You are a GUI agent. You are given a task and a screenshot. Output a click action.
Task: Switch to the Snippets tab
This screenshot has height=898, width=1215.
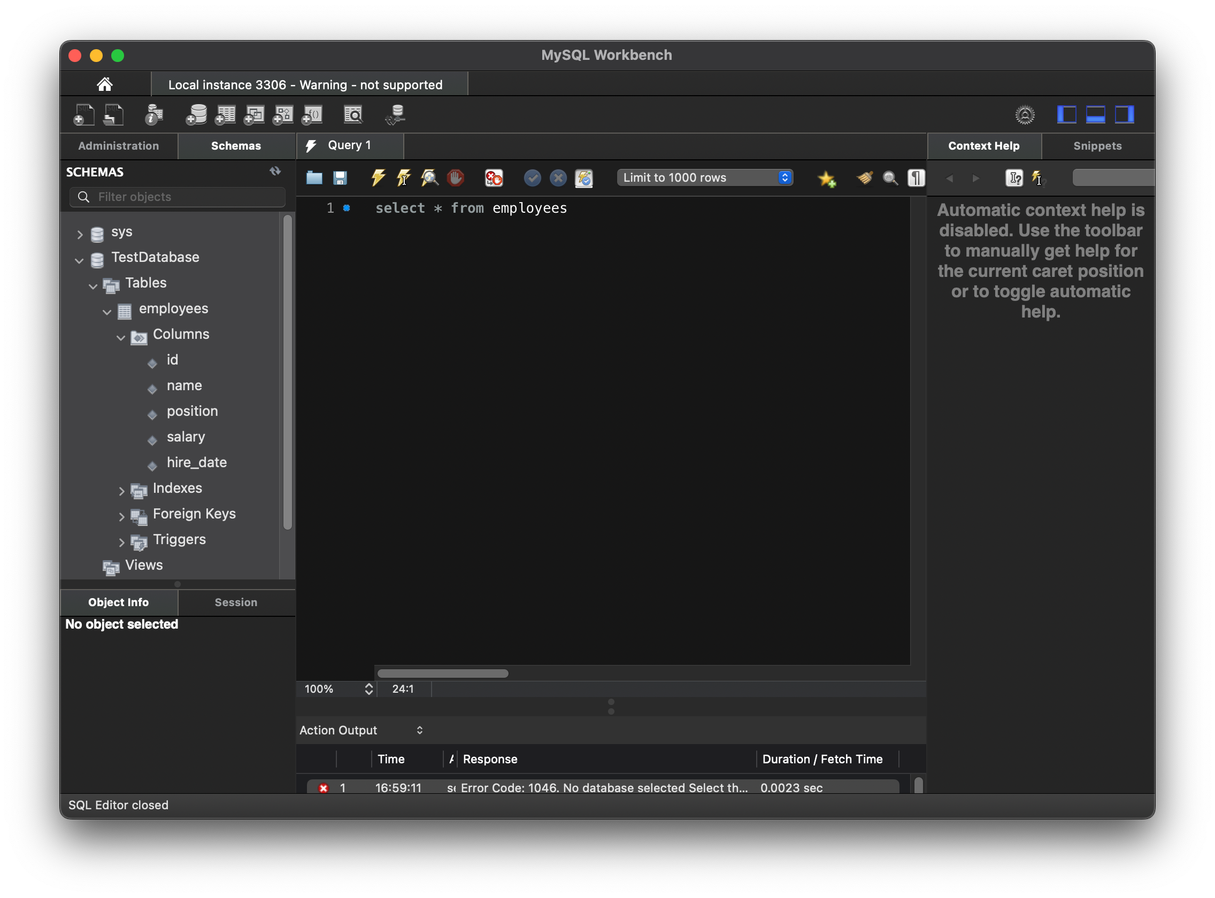pos(1097,146)
